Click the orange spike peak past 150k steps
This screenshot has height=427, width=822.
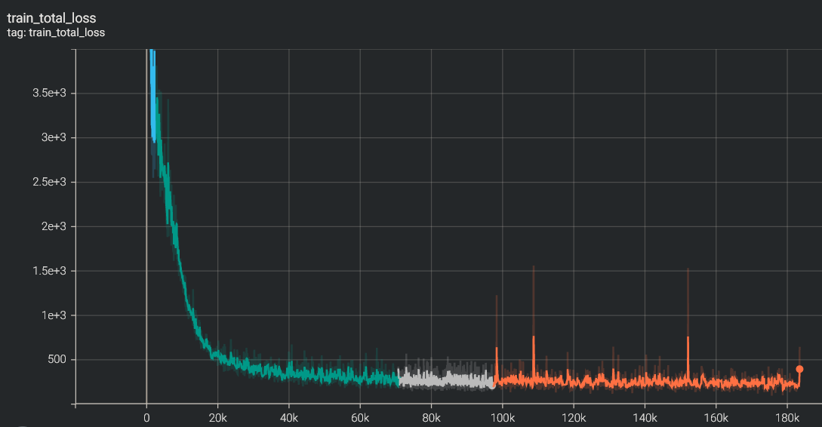tap(688, 338)
